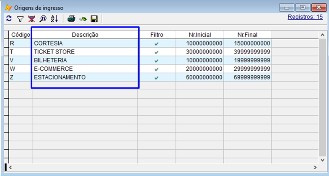The image size is (329, 176).
Task: Maximize the Origens de ingresso window
Action: pos(302,7)
